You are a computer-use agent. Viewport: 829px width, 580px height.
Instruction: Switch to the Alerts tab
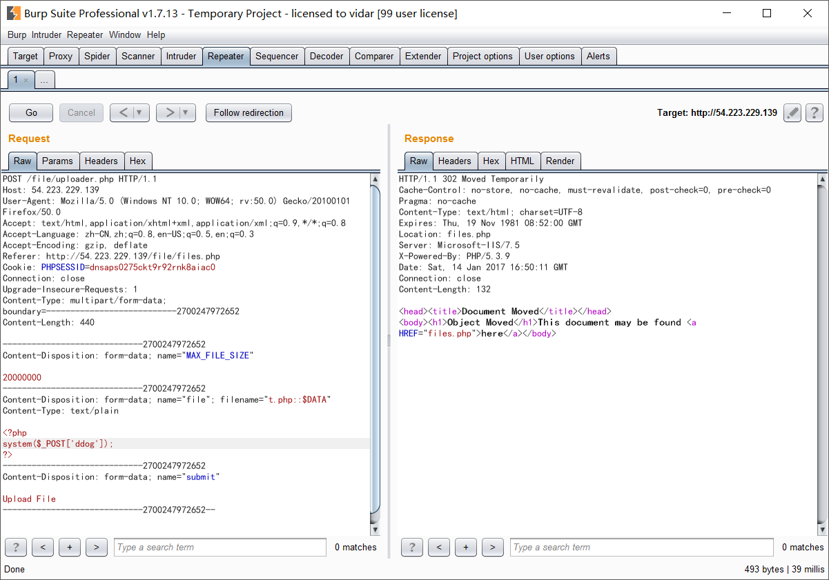click(598, 56)
